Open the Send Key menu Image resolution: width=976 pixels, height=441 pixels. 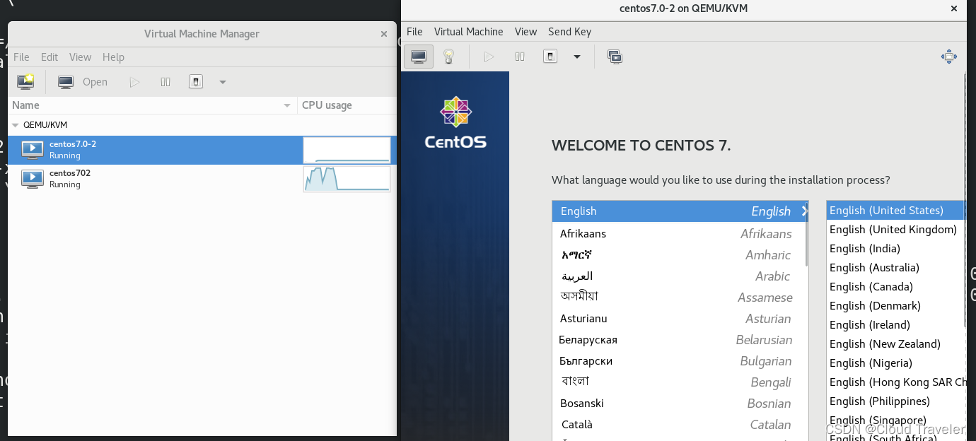pos(569,32)
